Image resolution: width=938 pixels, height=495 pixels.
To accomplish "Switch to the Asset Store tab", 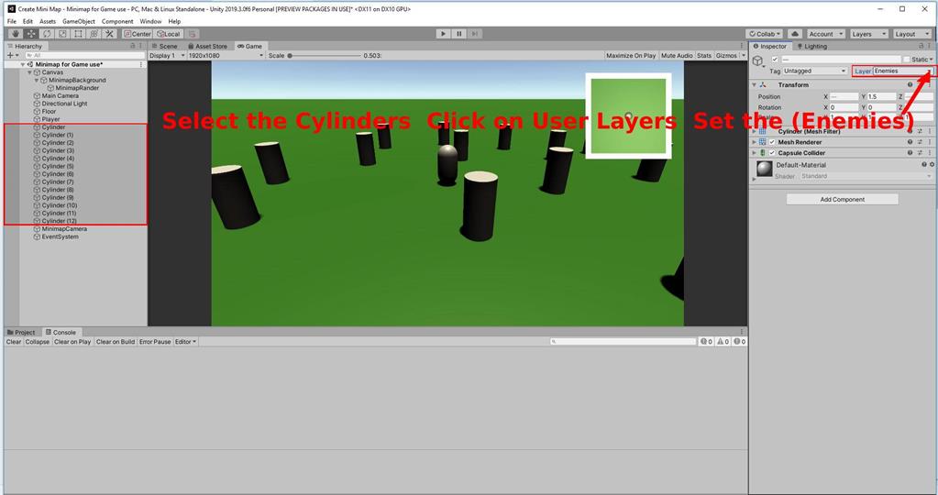I will tap(207, 46).
